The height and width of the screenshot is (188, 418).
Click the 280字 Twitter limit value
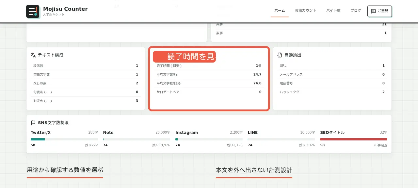tap(93, 133)
